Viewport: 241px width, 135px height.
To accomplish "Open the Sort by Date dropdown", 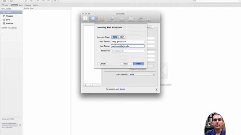I will pyautogui.click(x=29, y=8).
